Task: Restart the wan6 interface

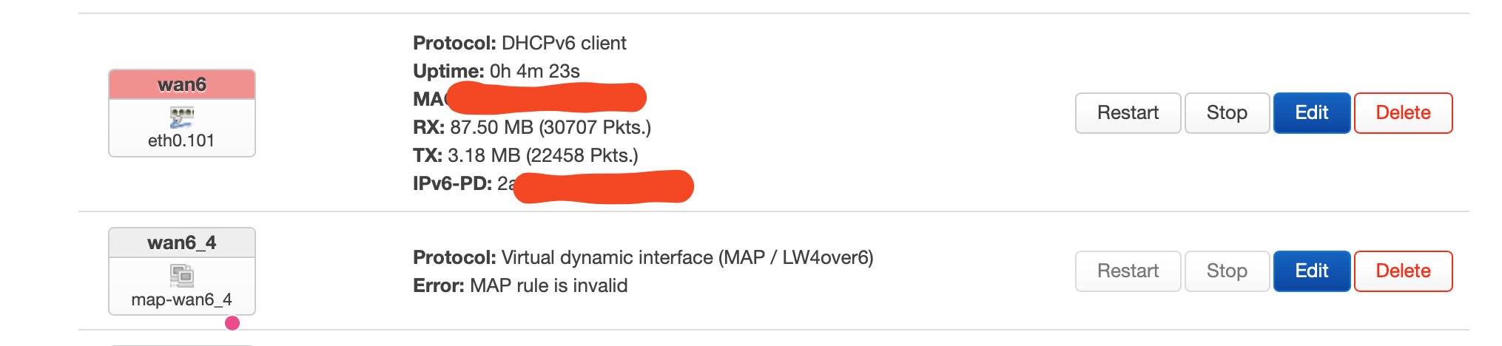Action: pos(1128,113)
